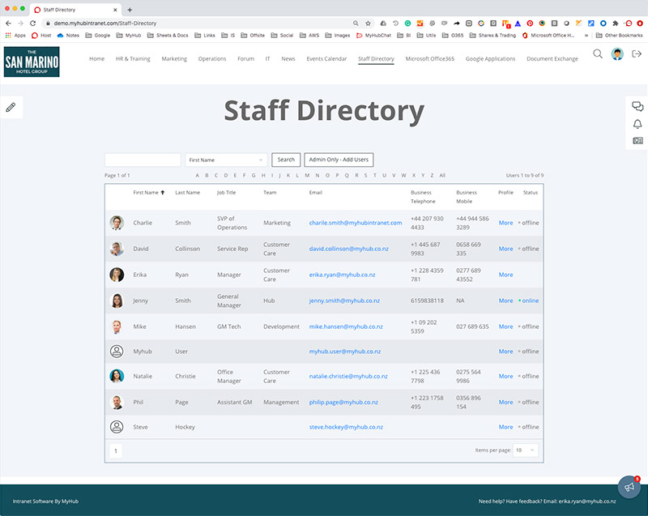The width and height of the screenshot is (648, 516).
Task: Open the chat bubbles side panel icon
Action: (637, 107)
